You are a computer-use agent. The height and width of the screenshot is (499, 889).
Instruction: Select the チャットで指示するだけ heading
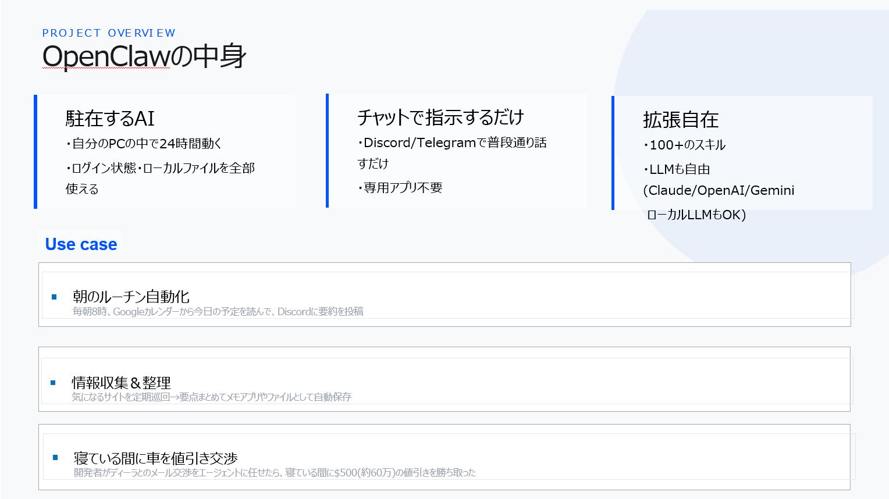point(440,117)
